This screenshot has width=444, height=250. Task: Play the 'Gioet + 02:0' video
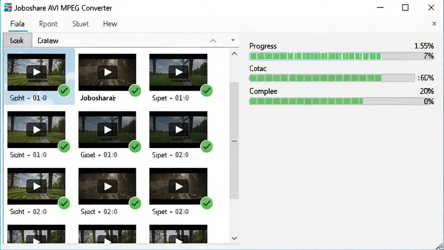(x=108, y=129)
